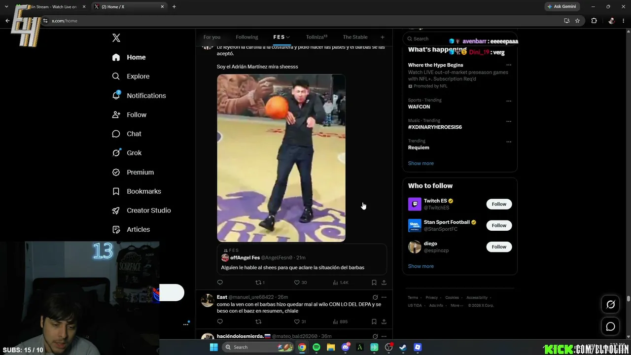
Task: Open Creator Studio
Action: (141, 211)
